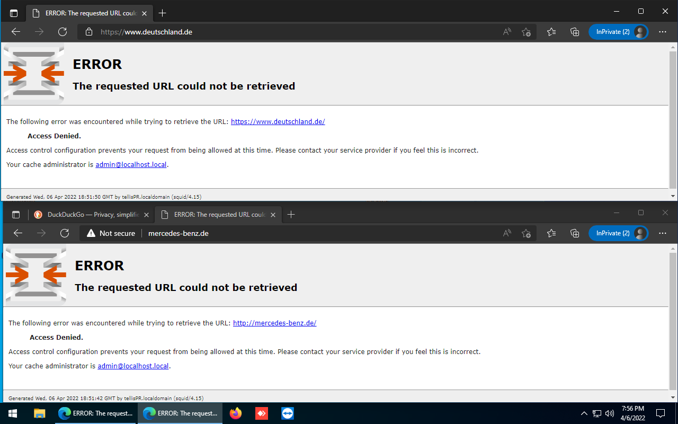Add deutschland.de page to favorites

coord(526,32)
